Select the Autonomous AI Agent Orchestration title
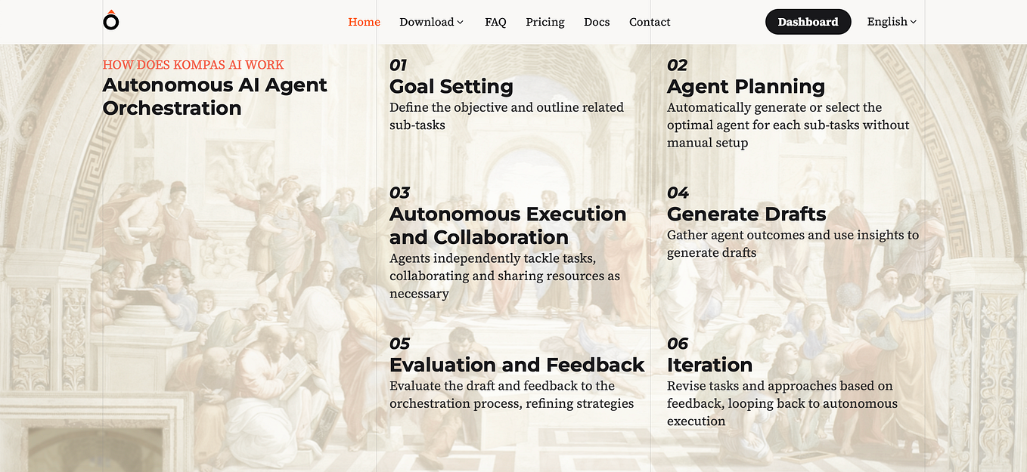This screenshot has width=1027, height=472. tap(215, 96)
